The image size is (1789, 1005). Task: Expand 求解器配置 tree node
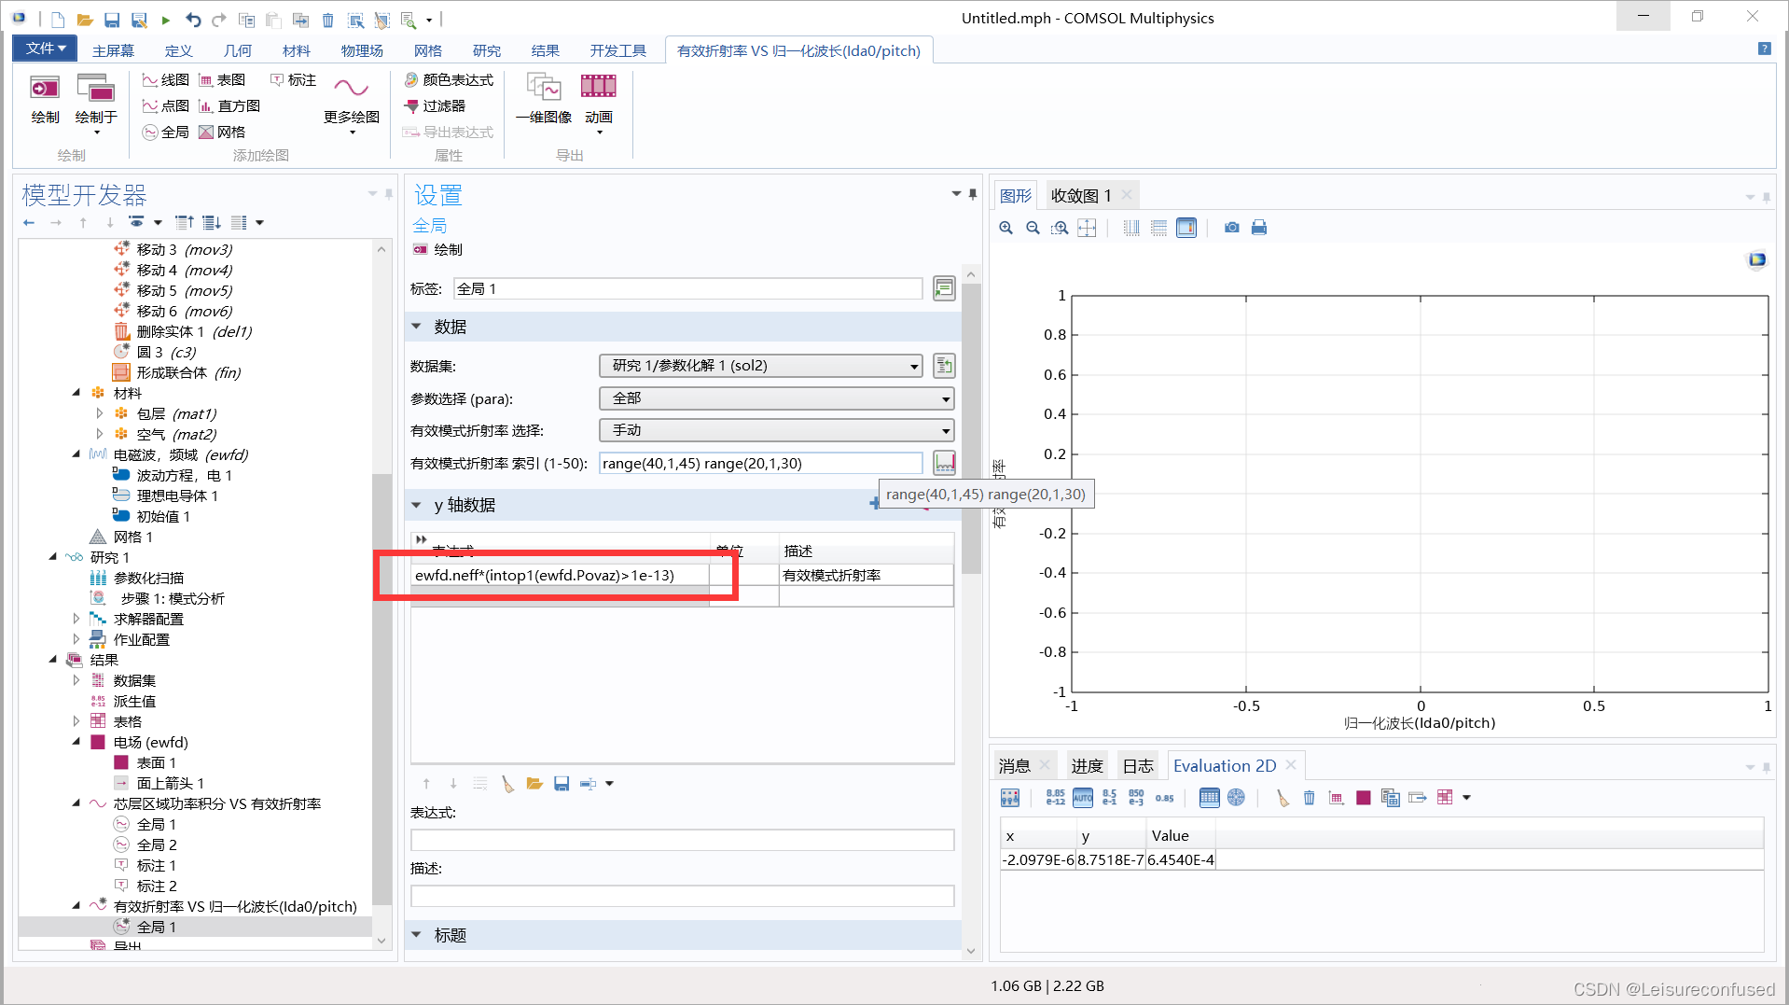[x=76, y=619]
